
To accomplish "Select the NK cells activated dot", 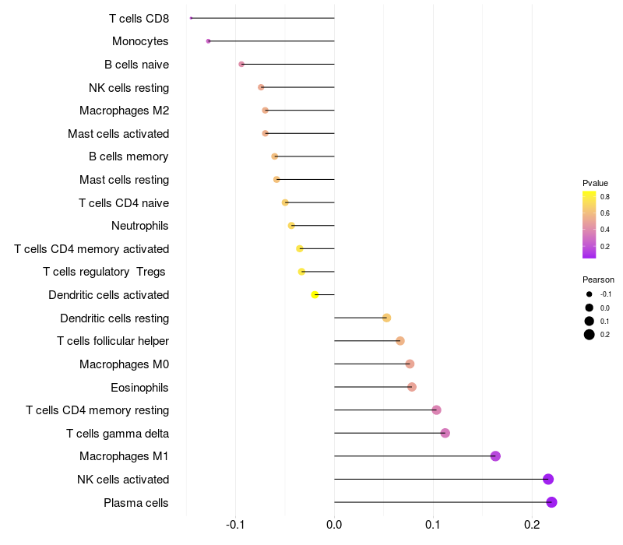I will [x=548, y=479].
